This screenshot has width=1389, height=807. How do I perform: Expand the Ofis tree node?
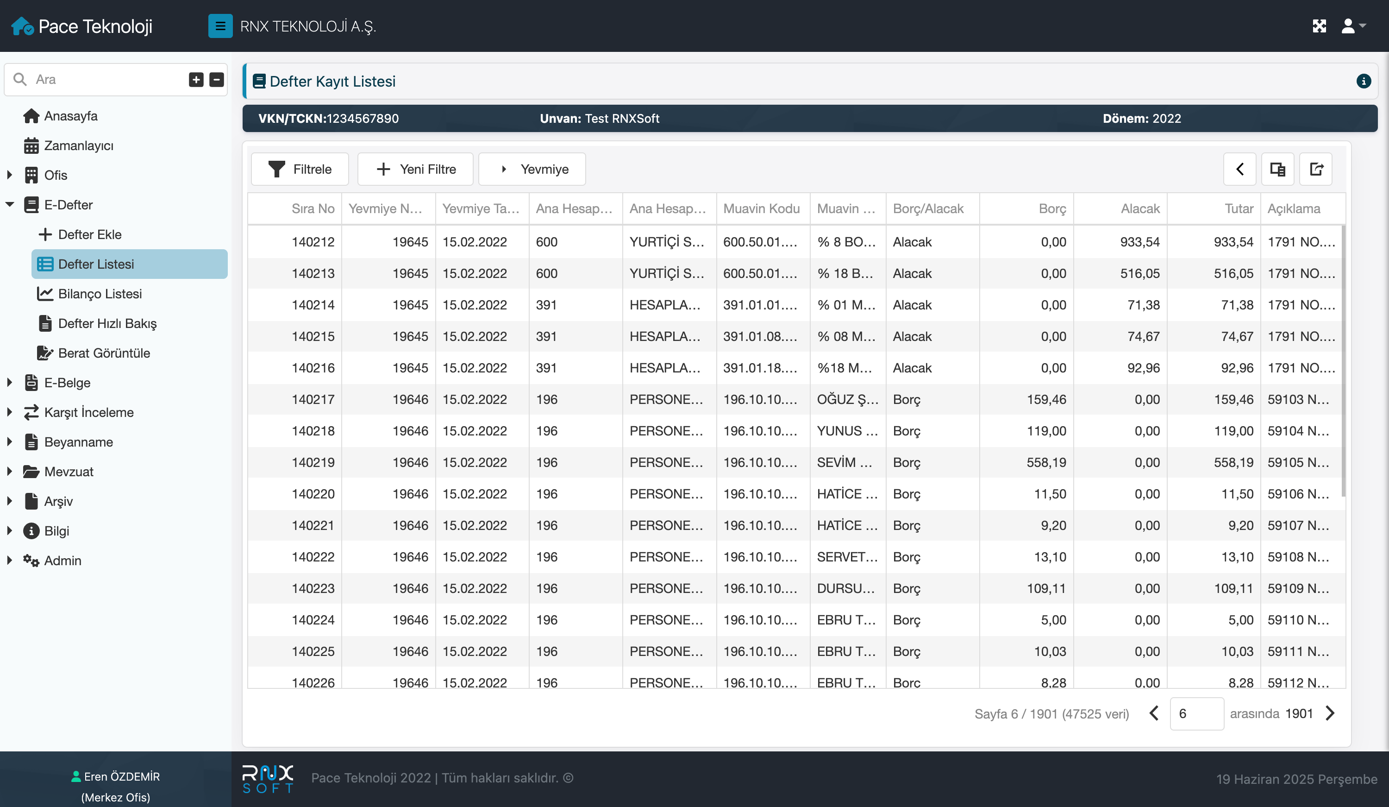point(9,175)
